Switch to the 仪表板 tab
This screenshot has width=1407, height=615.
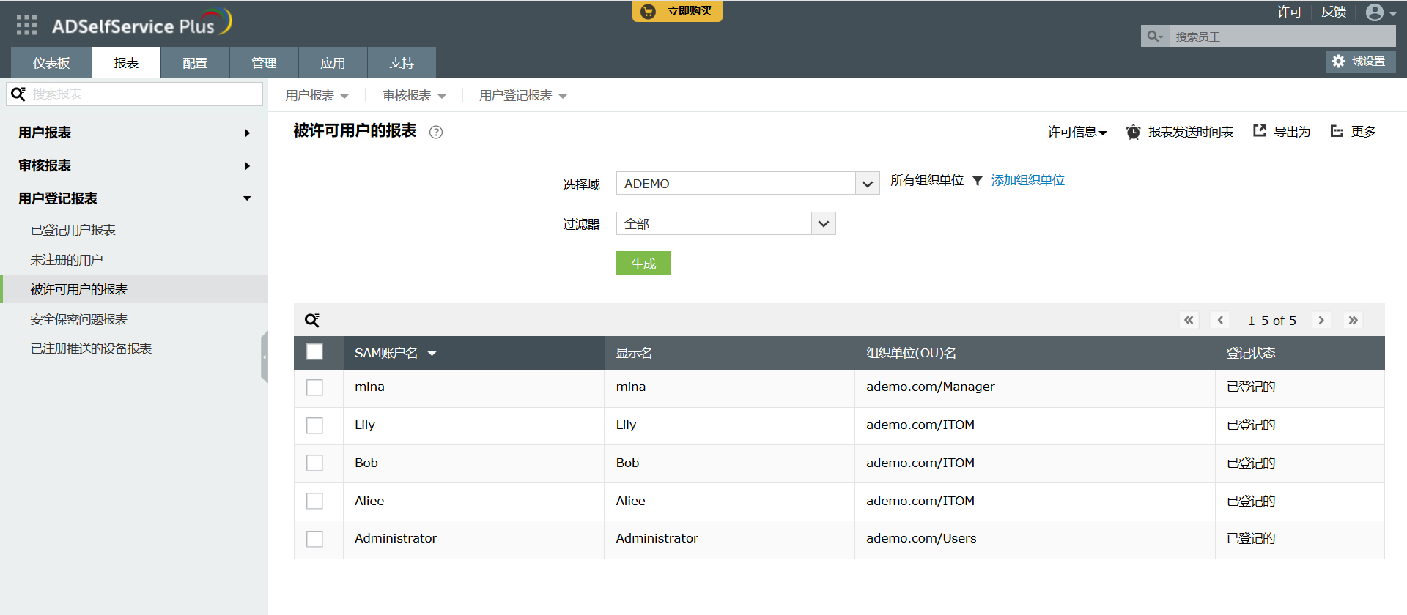tap(51, 63)
